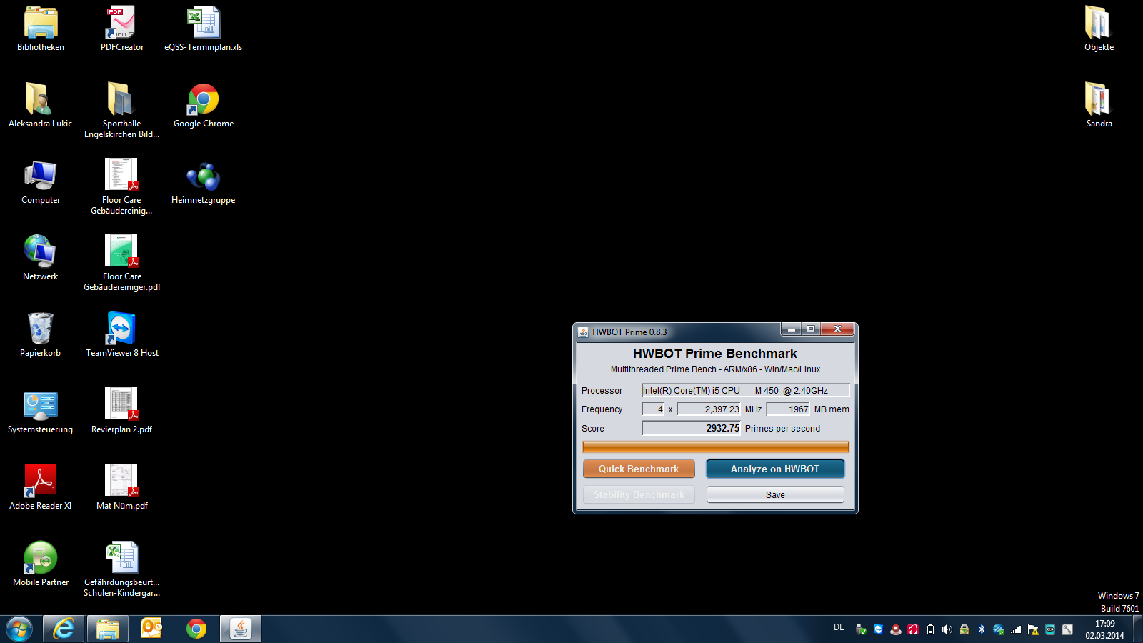Select Papierkorb recycle bin icon
The width and height of the screenshot is (1143, 643).
pyautogui.click(x=41, y=334)
